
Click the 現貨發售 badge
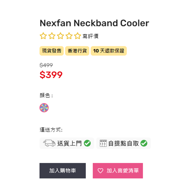52,51
